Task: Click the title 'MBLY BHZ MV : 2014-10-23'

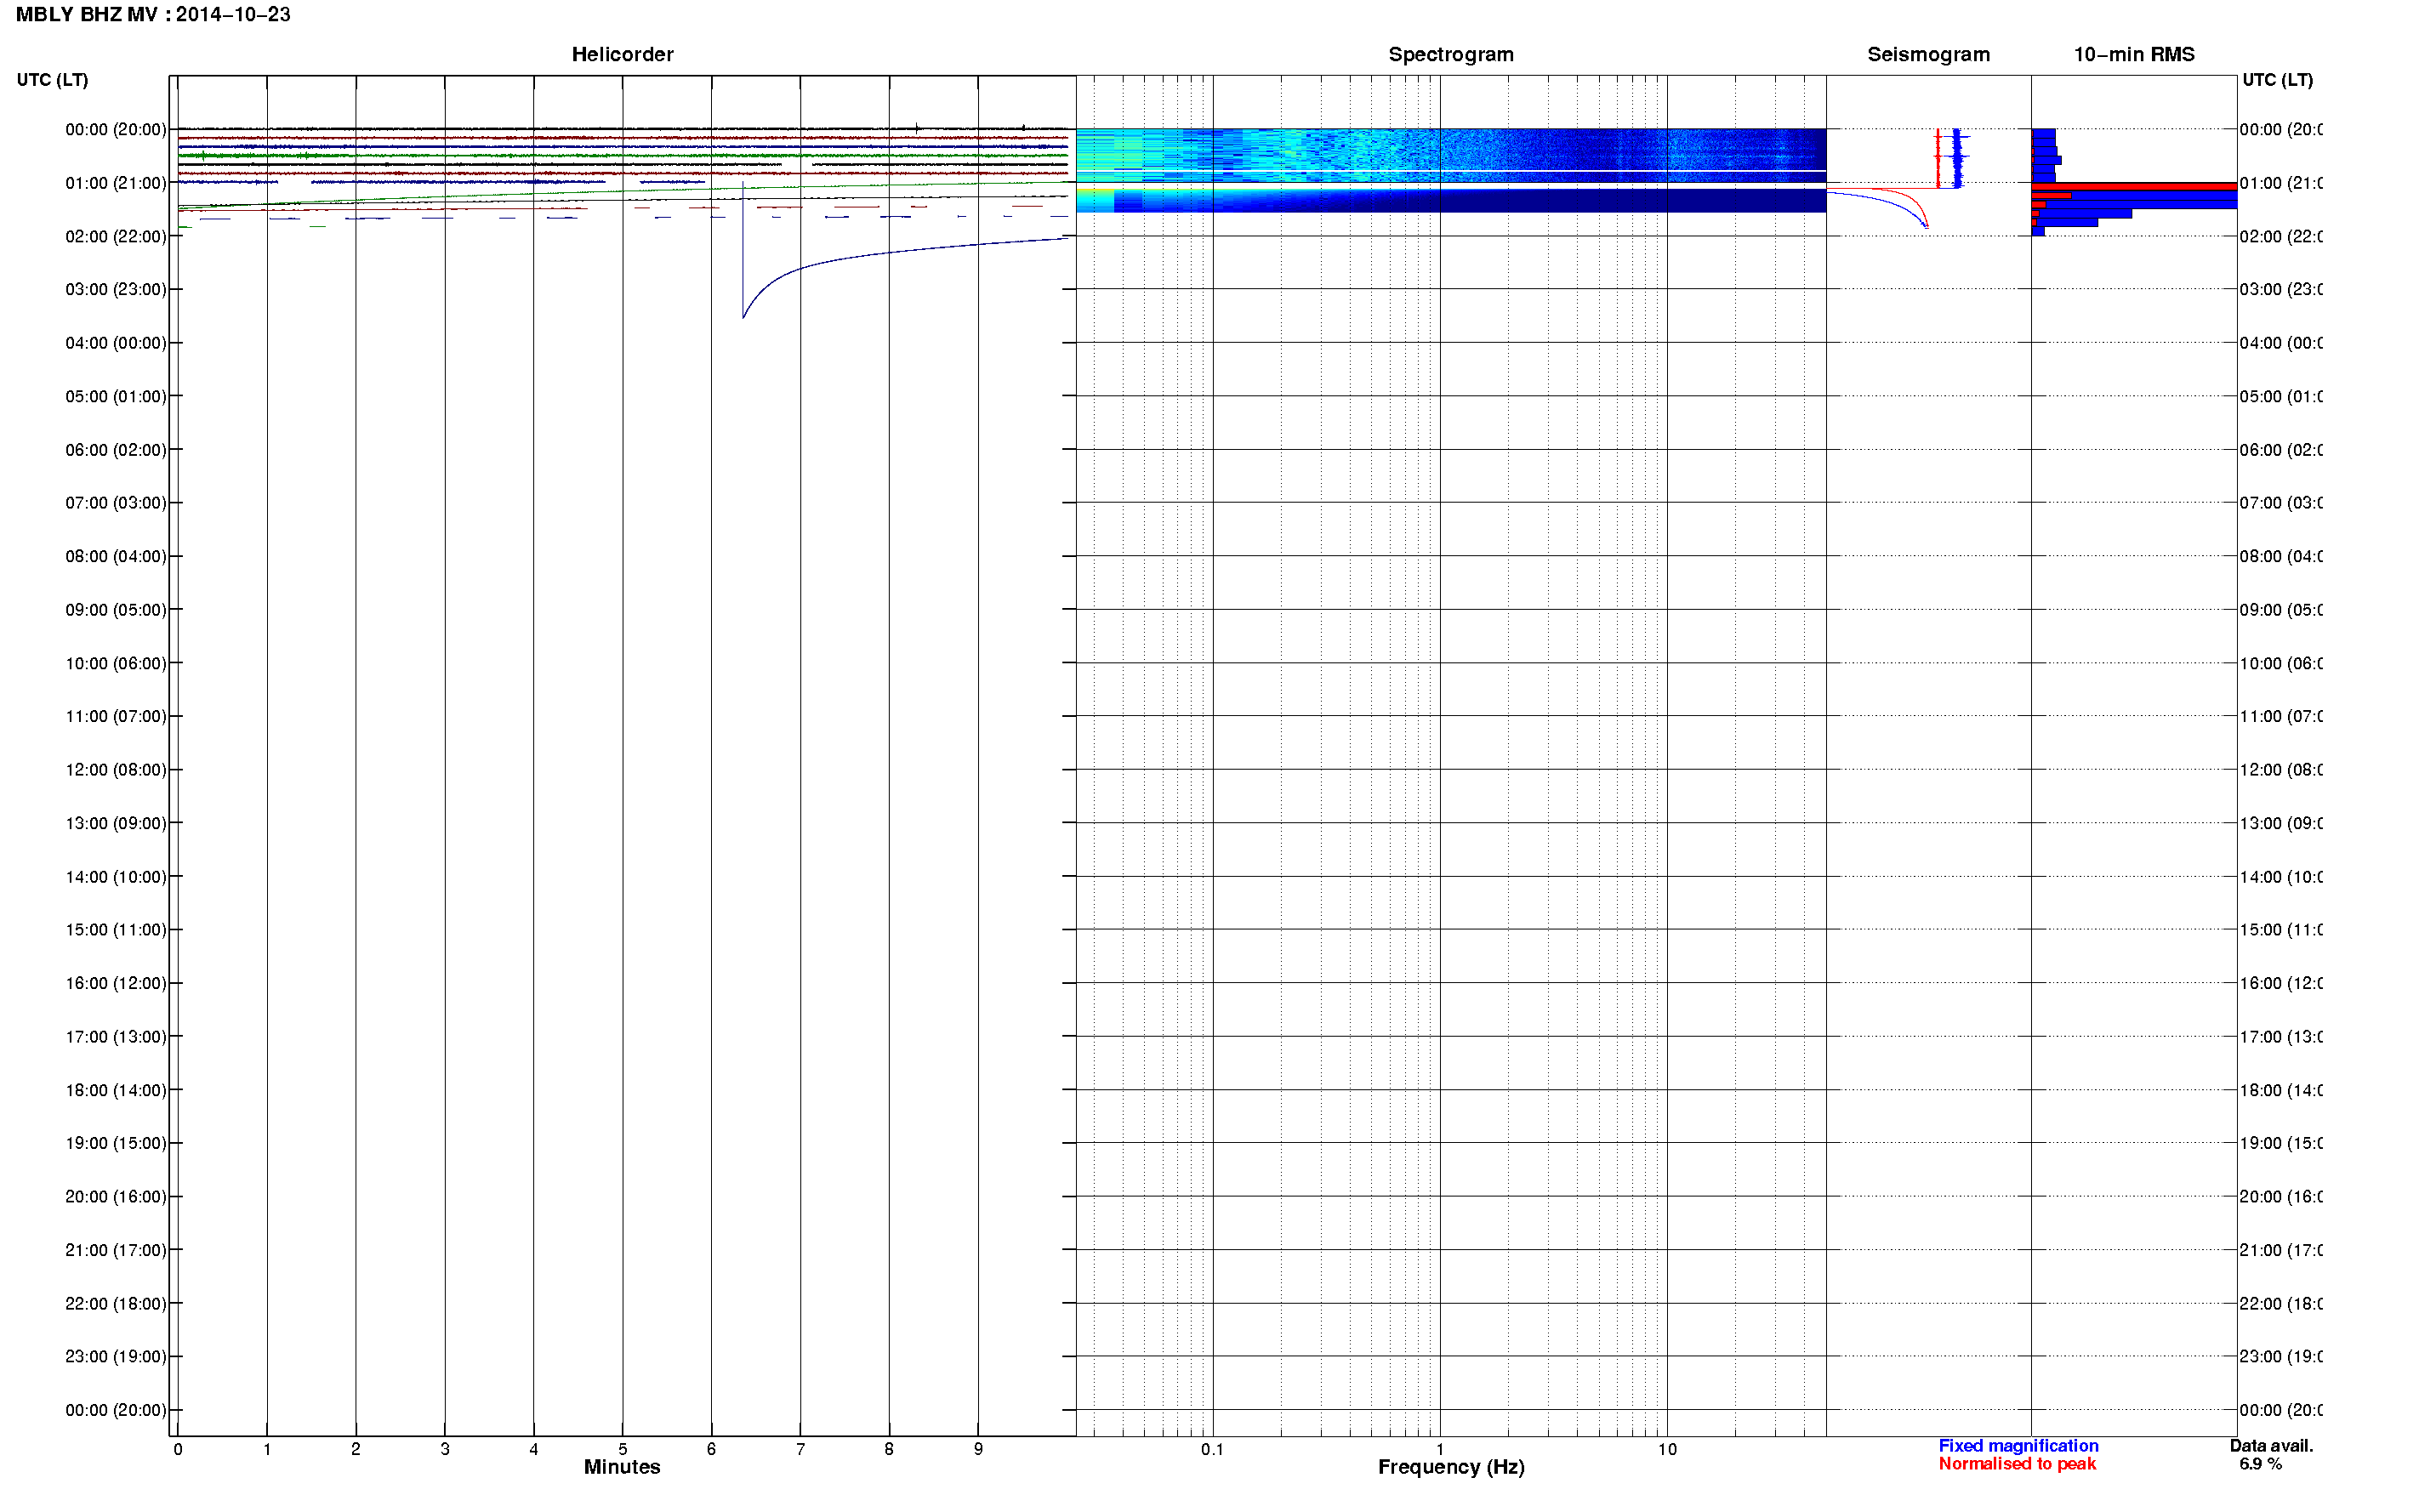Action: (153, 15)
